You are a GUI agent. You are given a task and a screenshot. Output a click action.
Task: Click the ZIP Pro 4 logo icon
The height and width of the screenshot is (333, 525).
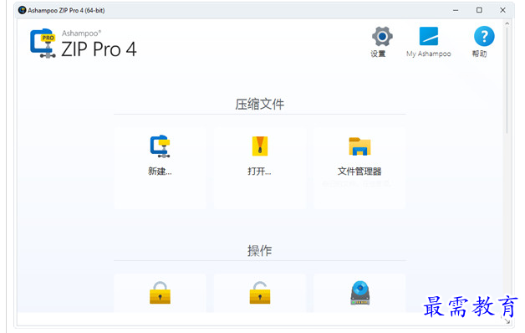(x=43, y=44)
